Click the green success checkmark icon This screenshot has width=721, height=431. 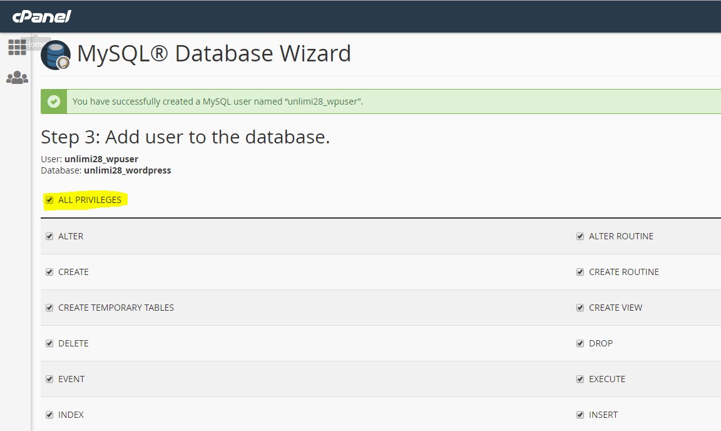pos(53,101)
